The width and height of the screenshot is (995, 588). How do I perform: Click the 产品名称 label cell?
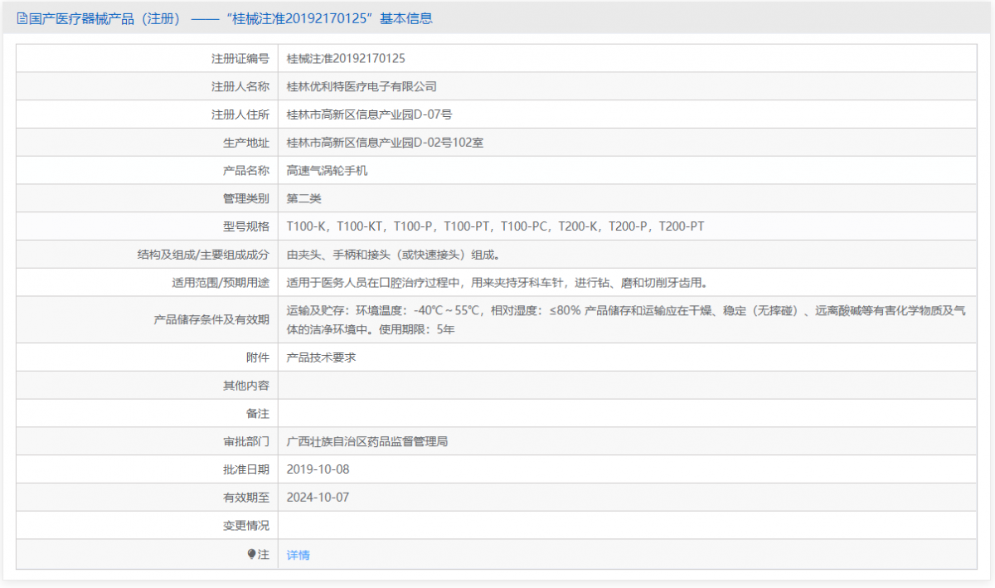148,171
